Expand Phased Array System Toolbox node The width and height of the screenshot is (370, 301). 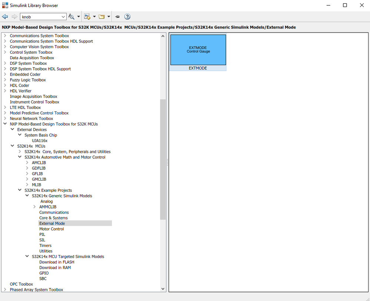click(5, 290)
